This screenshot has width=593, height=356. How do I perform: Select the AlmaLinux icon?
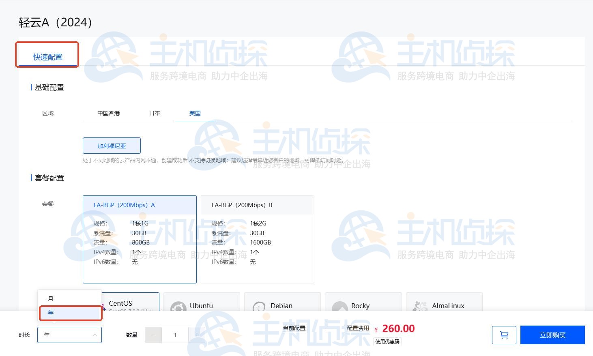[x=444, y=306]
